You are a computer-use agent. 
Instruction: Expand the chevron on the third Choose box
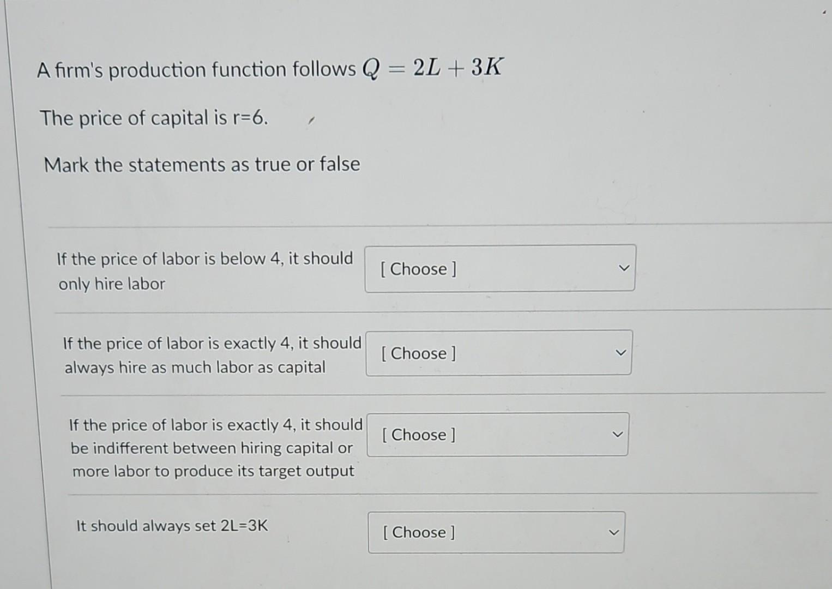[x=616, y=434]
